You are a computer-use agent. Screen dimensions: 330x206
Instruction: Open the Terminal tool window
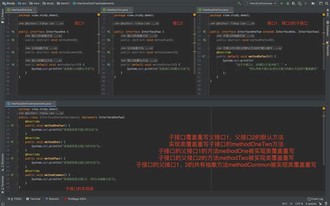pos(33,199)
